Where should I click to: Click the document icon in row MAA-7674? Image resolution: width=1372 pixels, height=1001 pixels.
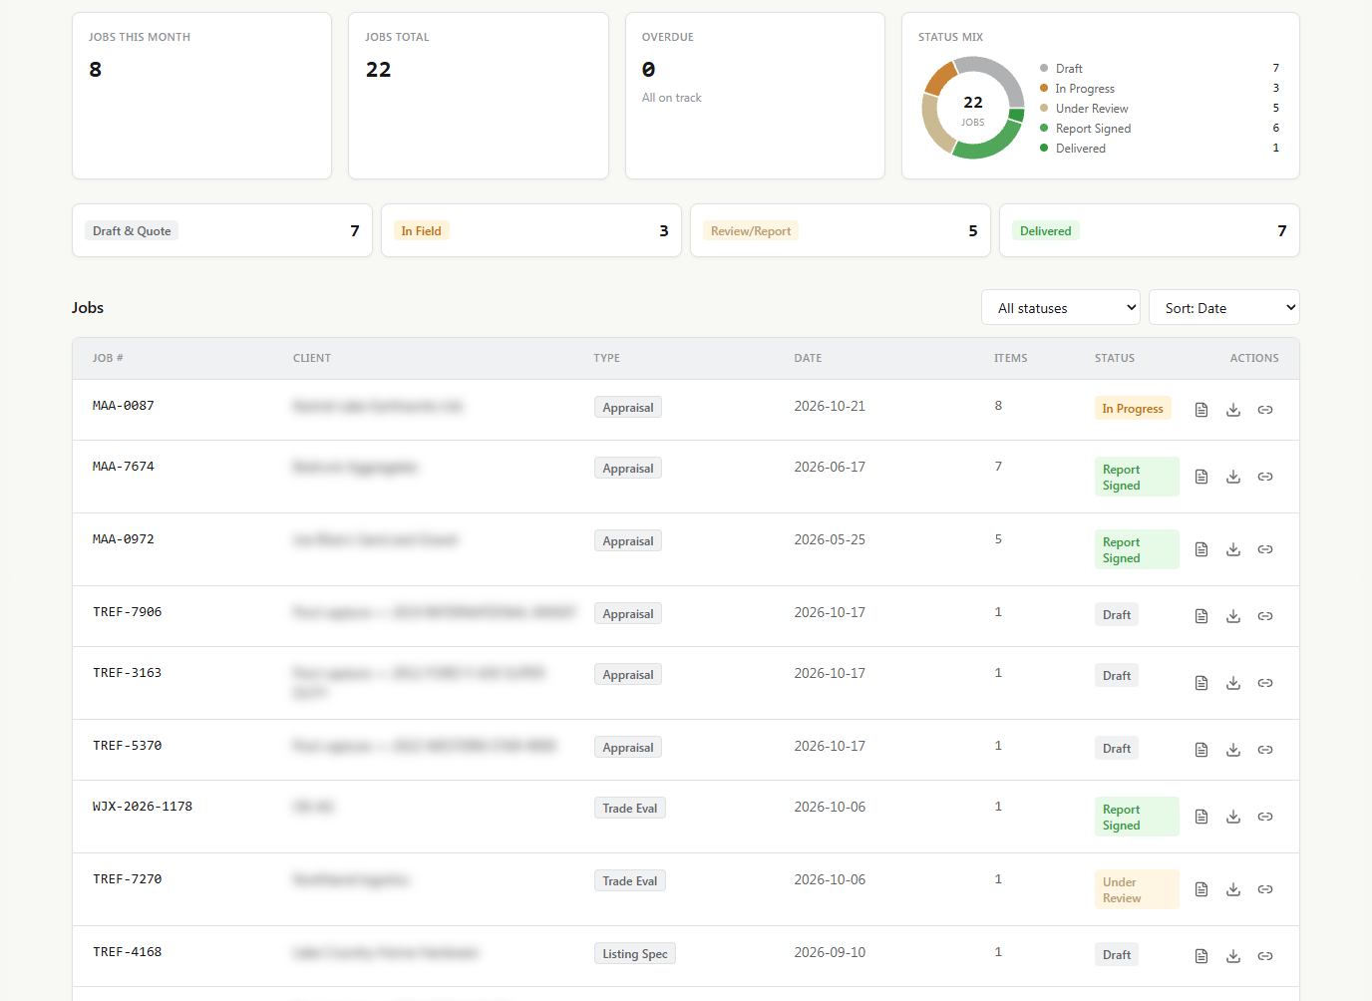1201,477
